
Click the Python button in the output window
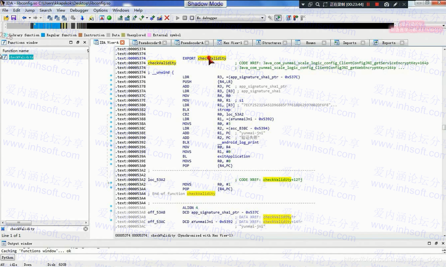click(x=7, y=257)
